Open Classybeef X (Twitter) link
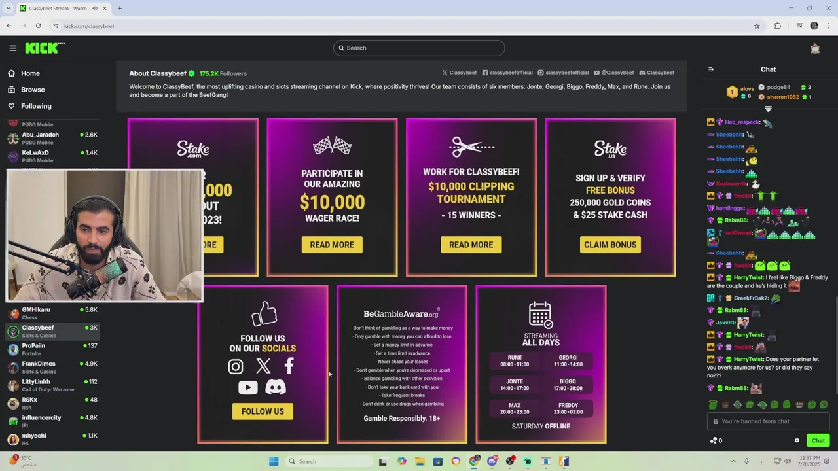The image size is (838, 471). point(459,73)
